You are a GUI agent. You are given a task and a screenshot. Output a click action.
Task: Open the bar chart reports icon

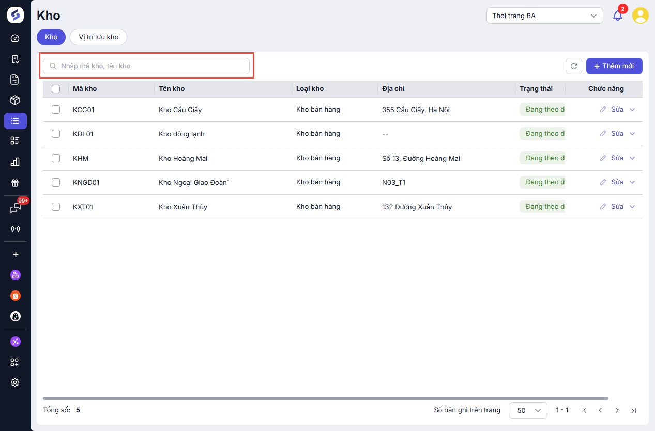pos(15,162)
